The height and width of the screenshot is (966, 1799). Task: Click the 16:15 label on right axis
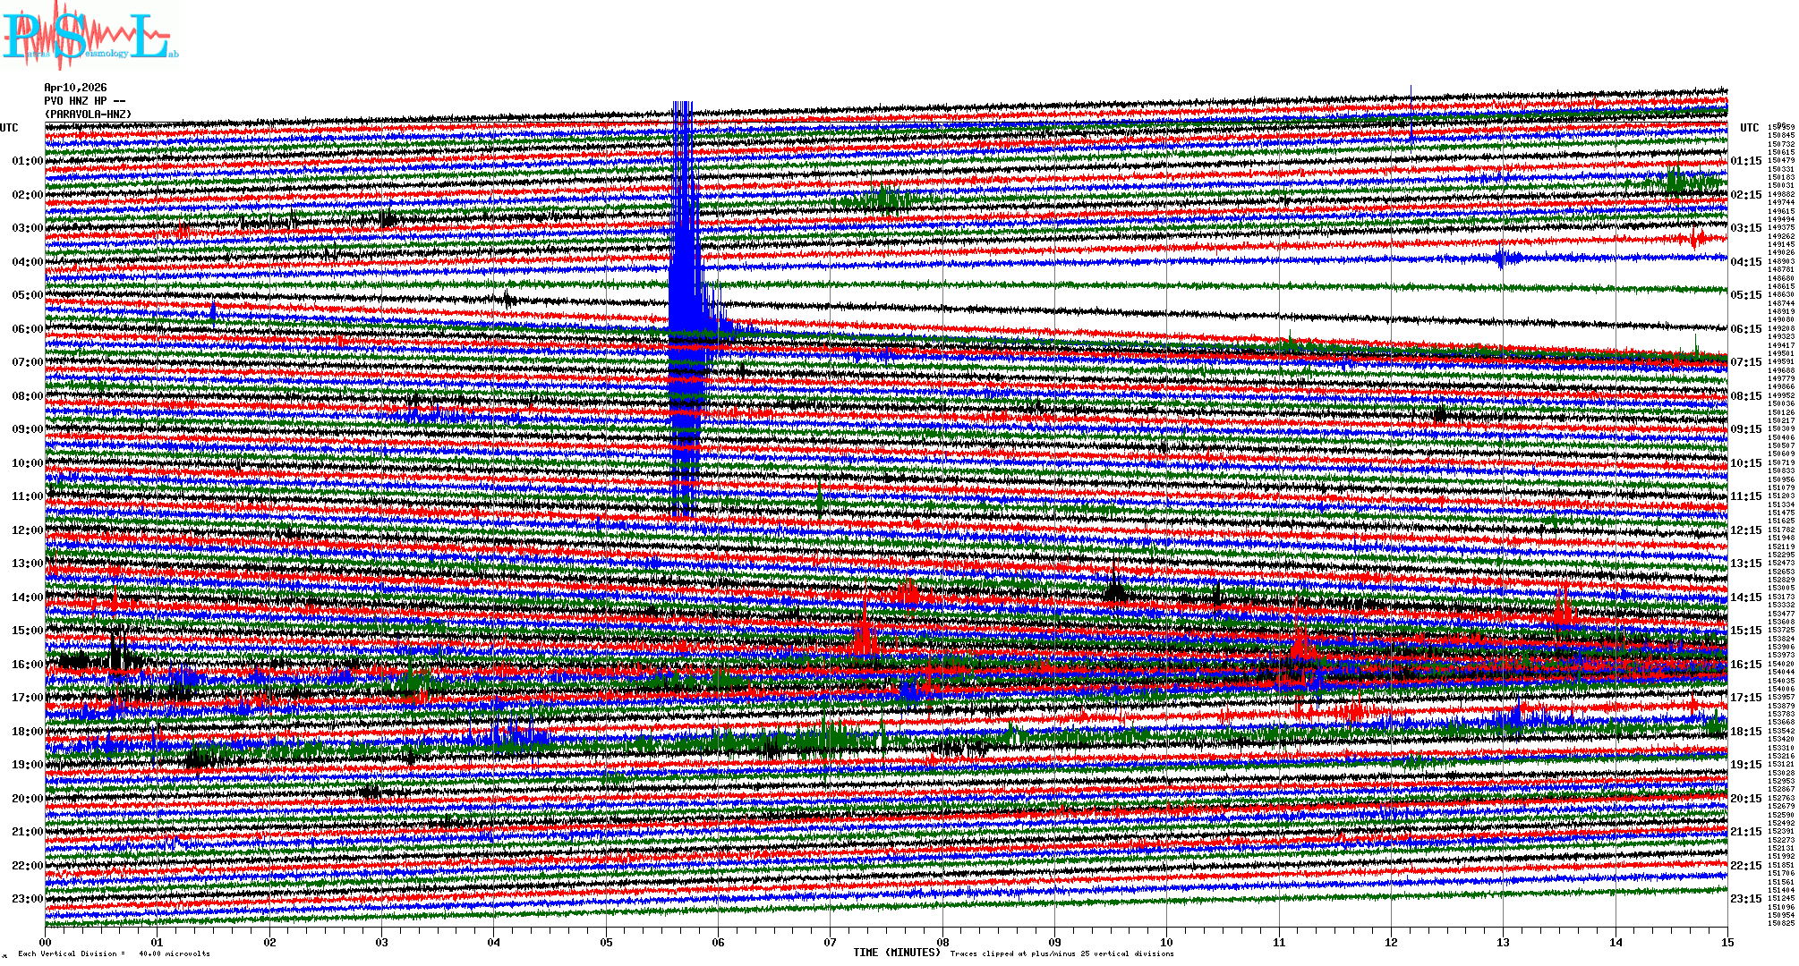tap(1745, 665)
